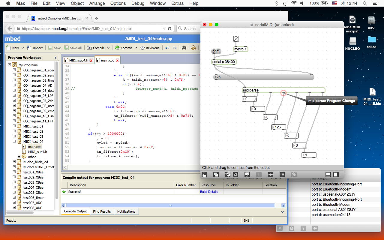Click the presentation mode icon in Max toolbar
The image size is (384, 240).
(x=247, y=175)
